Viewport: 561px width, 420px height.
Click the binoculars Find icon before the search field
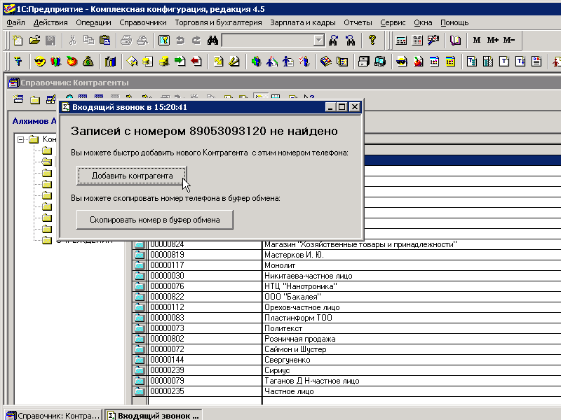pos(212,41)
